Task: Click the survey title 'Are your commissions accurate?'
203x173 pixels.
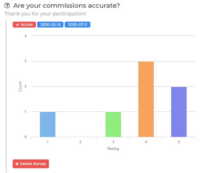Action: click(66, 6)
